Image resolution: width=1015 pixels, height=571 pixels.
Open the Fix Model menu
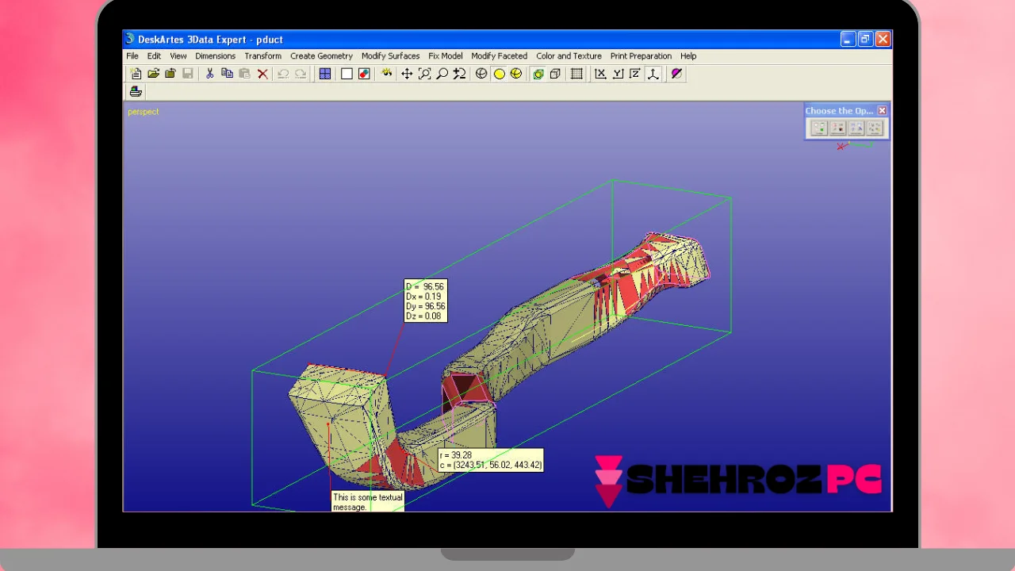[x=446, y=56]
